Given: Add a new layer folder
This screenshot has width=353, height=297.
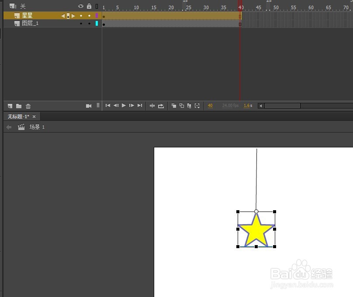Looking at the screenshot, I should tap(19, 106).
